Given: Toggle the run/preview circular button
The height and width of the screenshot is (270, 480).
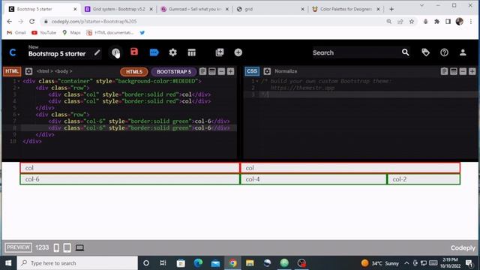Looking at the screenshot, I should (115, 52).
